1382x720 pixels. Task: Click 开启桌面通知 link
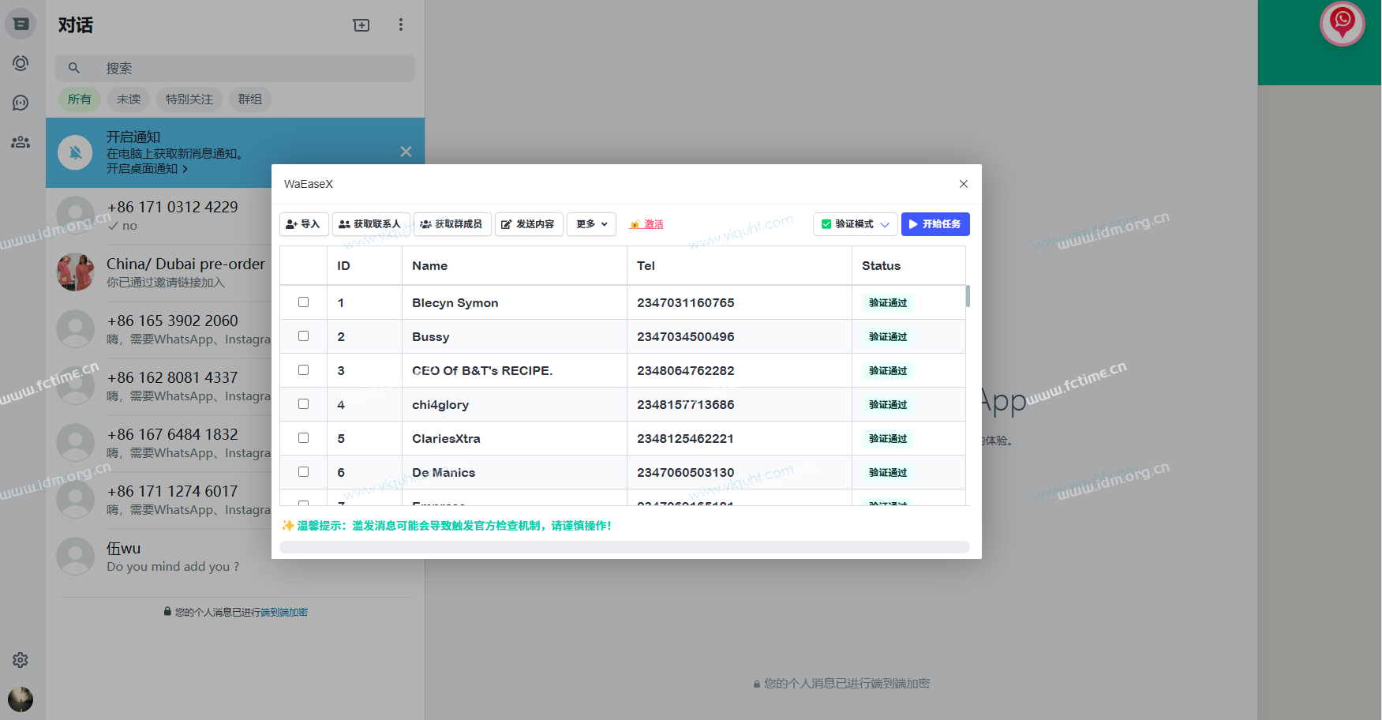[147, 169]
